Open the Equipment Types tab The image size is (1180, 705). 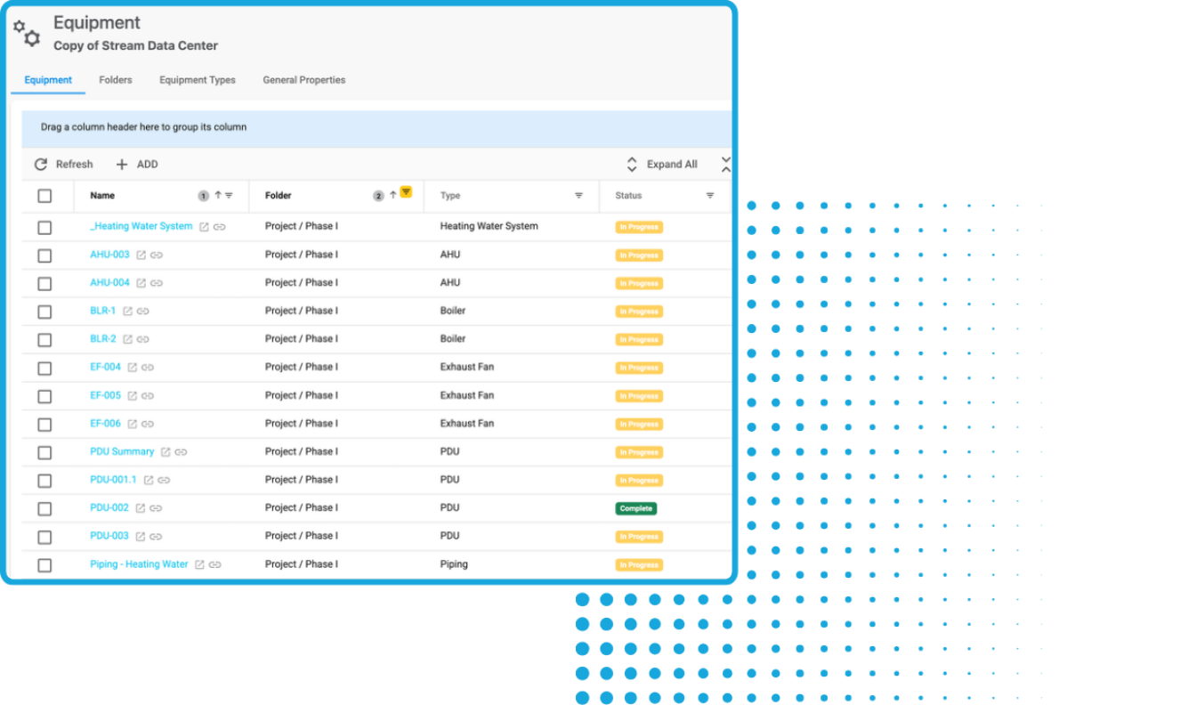coord(198,80)
